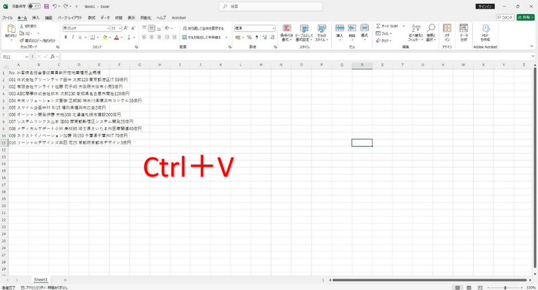
Task: Open the number format dropdown
Action: [274, 28]
